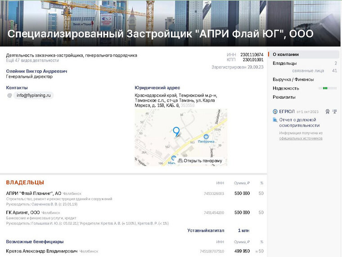Click the address map thumbnail
Viewport: 342px width, 257px height.
pyautogui.click(x=181, y=137)
